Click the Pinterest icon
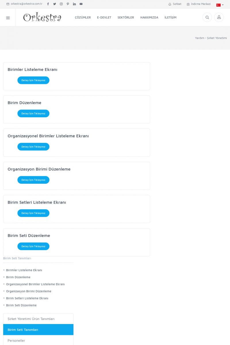 68,4
